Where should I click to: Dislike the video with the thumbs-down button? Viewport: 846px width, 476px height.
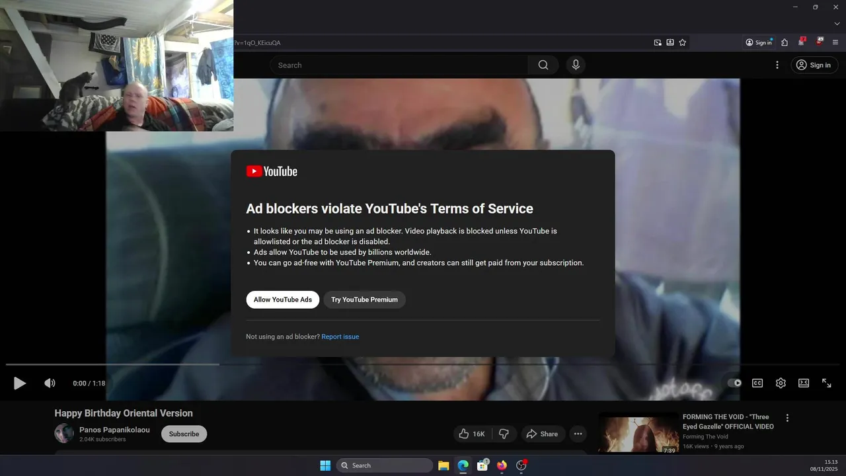(x=504, y=434)
